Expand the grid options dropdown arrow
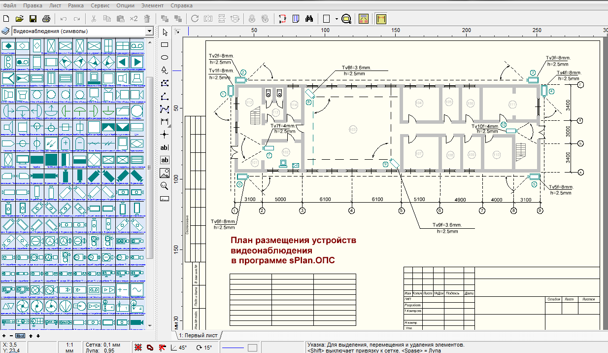 coord(337,19)
